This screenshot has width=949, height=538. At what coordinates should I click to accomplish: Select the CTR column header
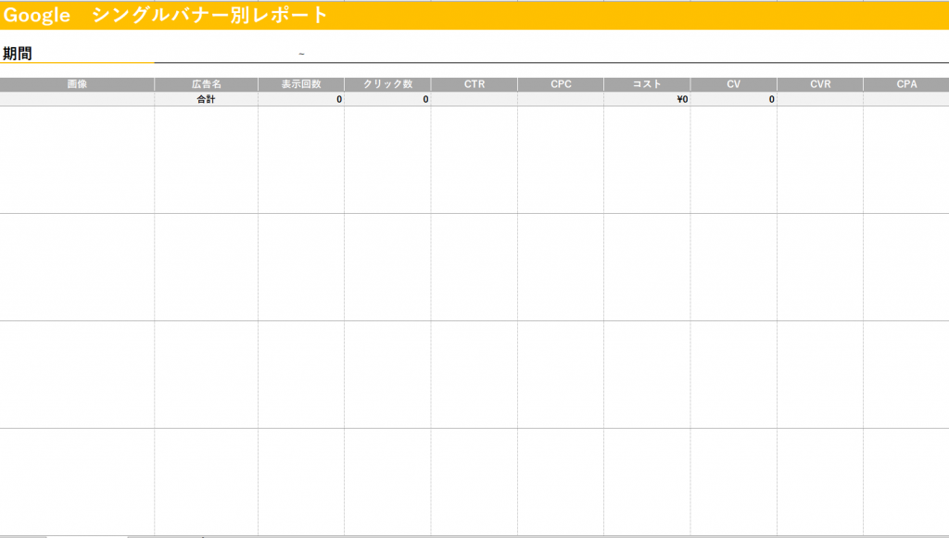point(474,84)
